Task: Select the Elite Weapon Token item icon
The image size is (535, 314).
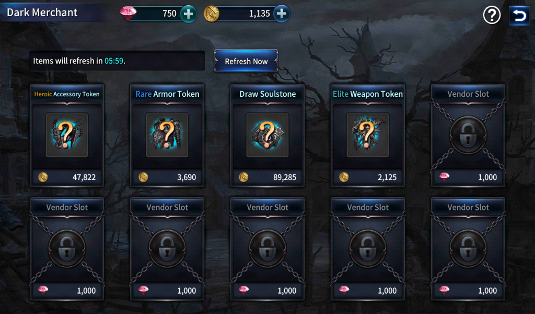Action: pyautogui.click(x=368, y=135)
